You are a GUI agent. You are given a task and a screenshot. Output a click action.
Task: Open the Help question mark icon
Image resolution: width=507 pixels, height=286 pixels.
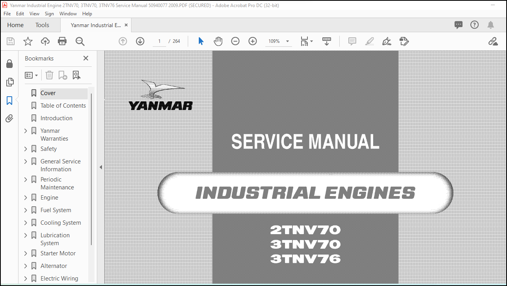[475, 25]
